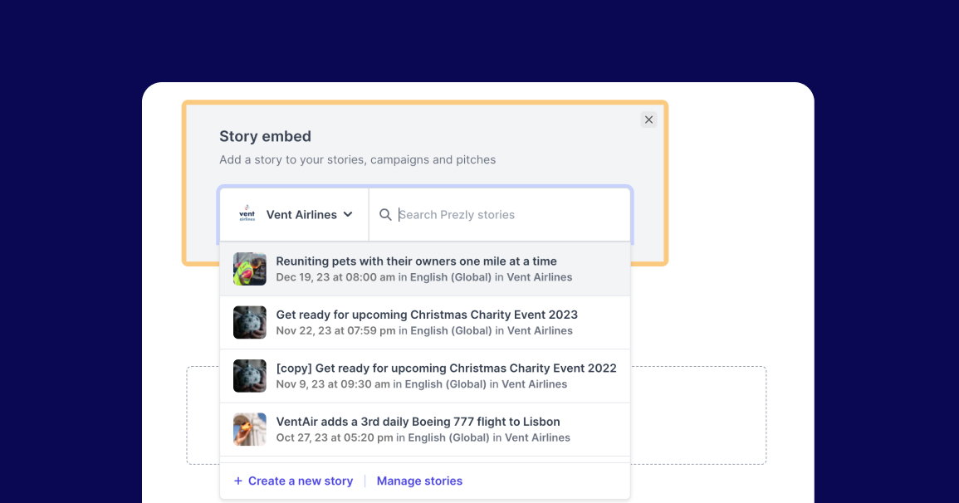Select Christmas Charity Event 2023 story
The height and width of the screenshot is (503, 959).
coord(425,323)
